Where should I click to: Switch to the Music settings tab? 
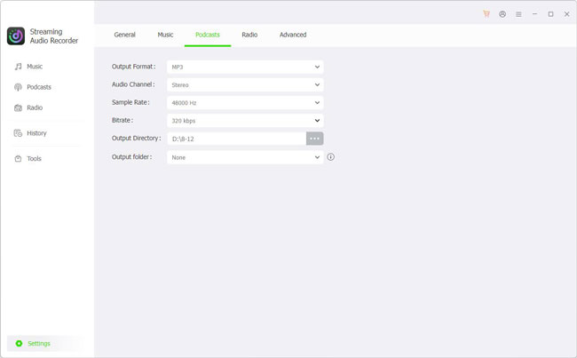coord(165,35)
